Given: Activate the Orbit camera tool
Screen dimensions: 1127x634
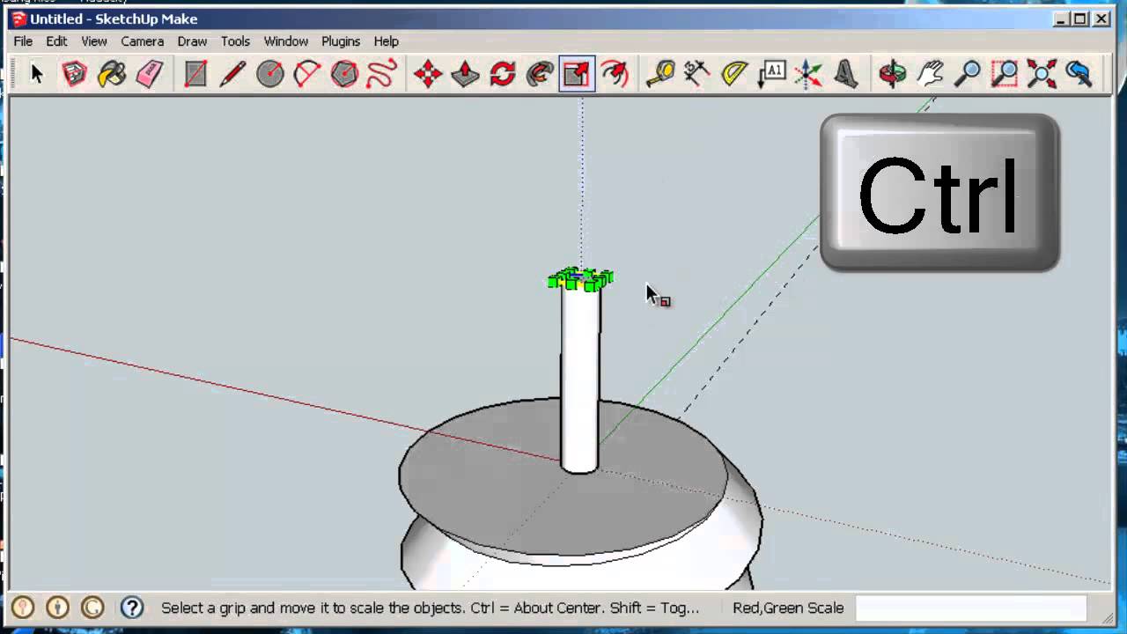Looking at the screenshot, I should [892, 74].
